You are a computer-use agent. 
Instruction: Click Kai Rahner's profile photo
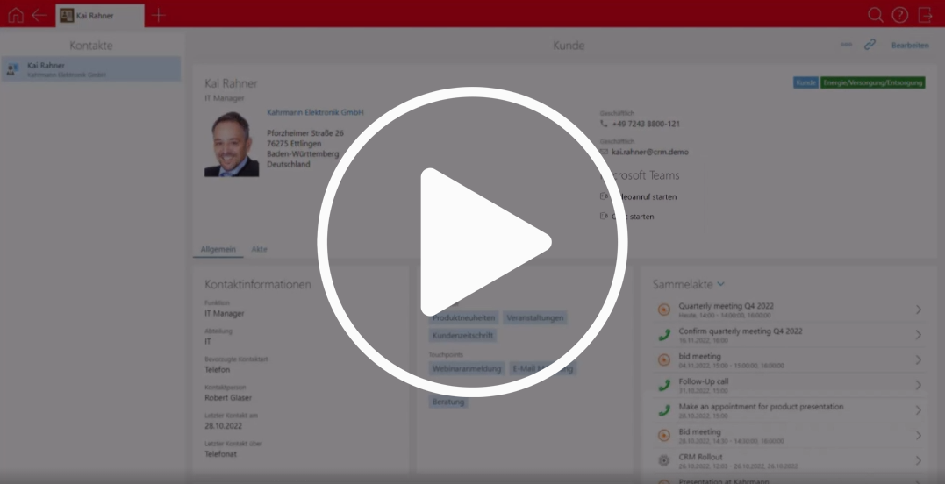click(232, 145)
